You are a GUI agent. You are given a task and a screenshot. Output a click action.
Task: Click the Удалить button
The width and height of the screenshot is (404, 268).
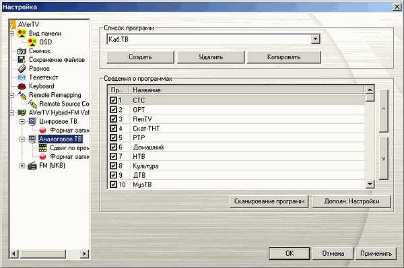point(211,57)
